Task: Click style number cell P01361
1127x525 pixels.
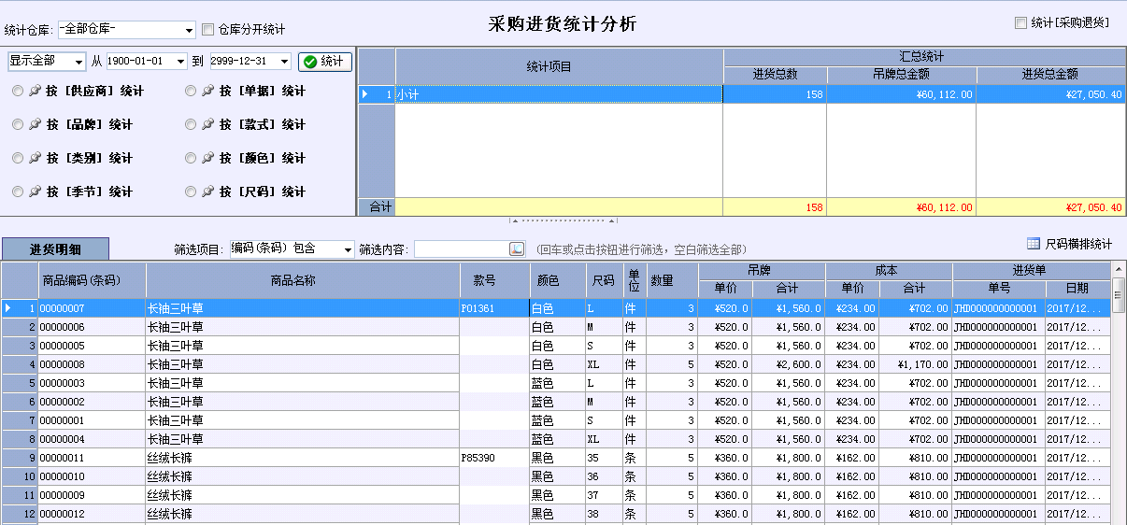Action: pos(493,308)
